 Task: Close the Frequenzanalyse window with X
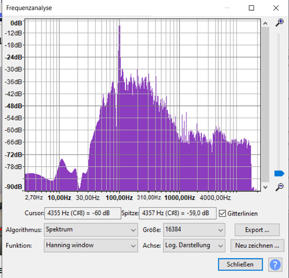[x=276, y=8]
